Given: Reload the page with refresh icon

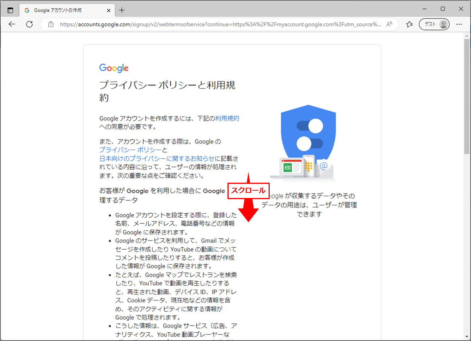Looking at the screenshot, I should coord(29,24).
